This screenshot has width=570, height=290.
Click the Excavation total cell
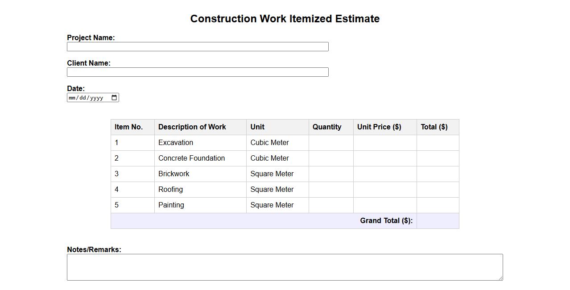438,143
